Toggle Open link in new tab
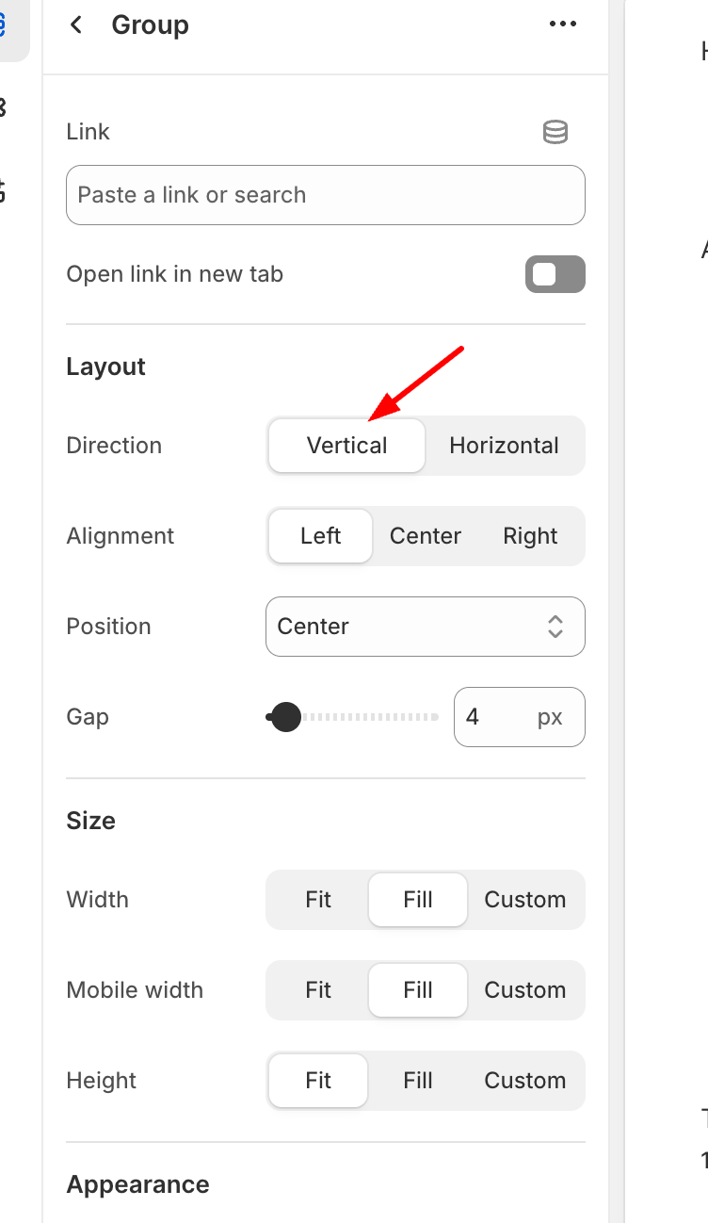This screenshot has width=708, height=1223. pos(555,274)
